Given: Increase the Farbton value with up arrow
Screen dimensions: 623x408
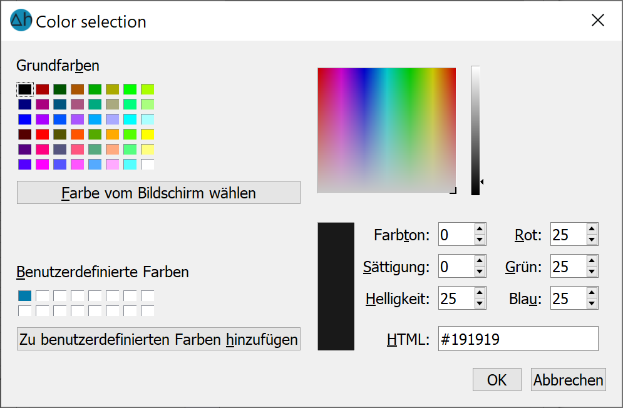Looking at the screenshot, I should coord(480,229).
